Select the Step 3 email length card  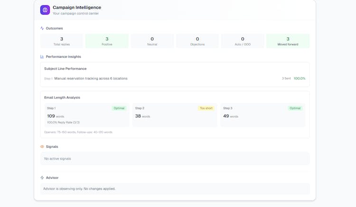[262, 116]
